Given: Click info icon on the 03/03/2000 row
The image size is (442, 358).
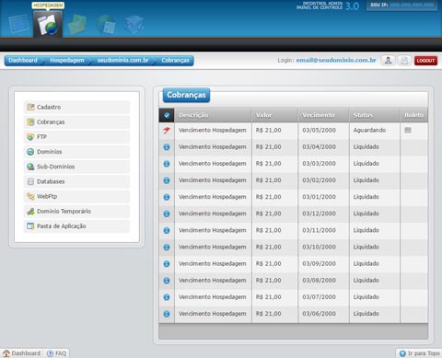Looking at the screenshot, I should tap(167, 164).
